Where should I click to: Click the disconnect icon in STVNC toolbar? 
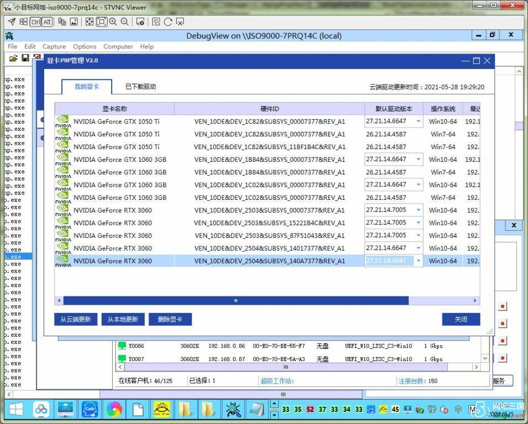click(x=180, y=22)
